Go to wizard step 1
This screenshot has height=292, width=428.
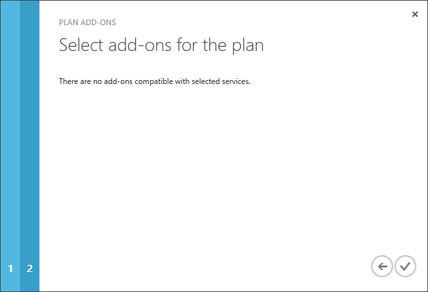[x=10, y=268]
